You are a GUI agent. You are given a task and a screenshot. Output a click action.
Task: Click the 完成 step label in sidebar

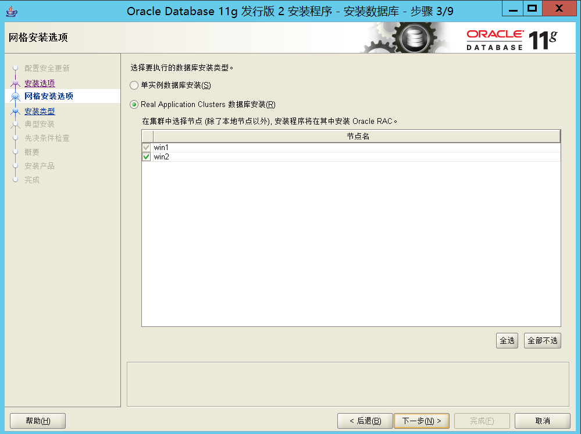[32, 180]
